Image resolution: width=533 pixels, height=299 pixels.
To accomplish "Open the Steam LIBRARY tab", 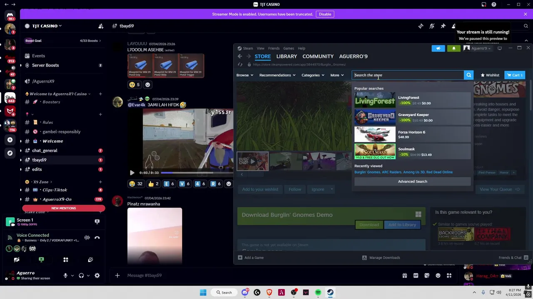I will [x=286, y=56].
